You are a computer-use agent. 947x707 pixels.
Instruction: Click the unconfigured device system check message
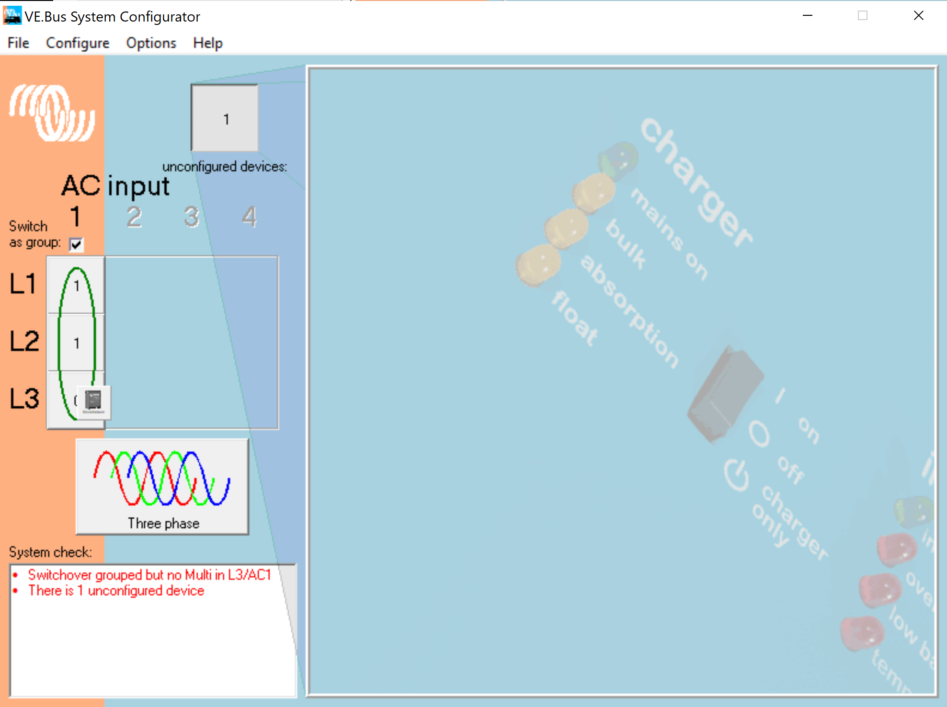116,591
